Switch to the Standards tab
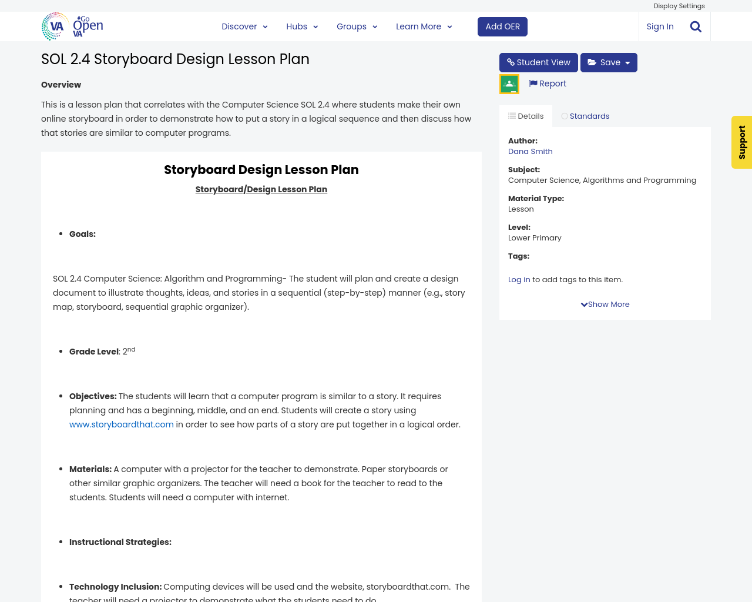 pyautogui.click(x=585, y=115)
